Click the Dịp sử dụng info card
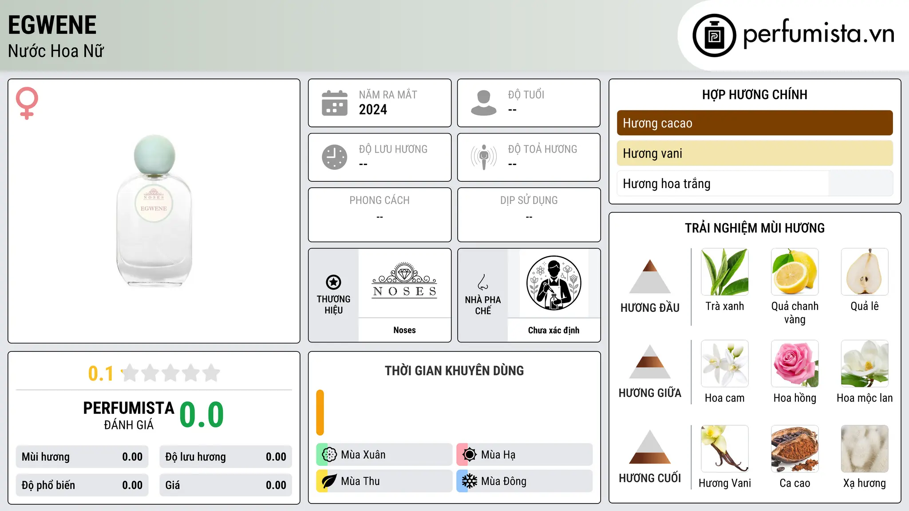 point(529,215)
